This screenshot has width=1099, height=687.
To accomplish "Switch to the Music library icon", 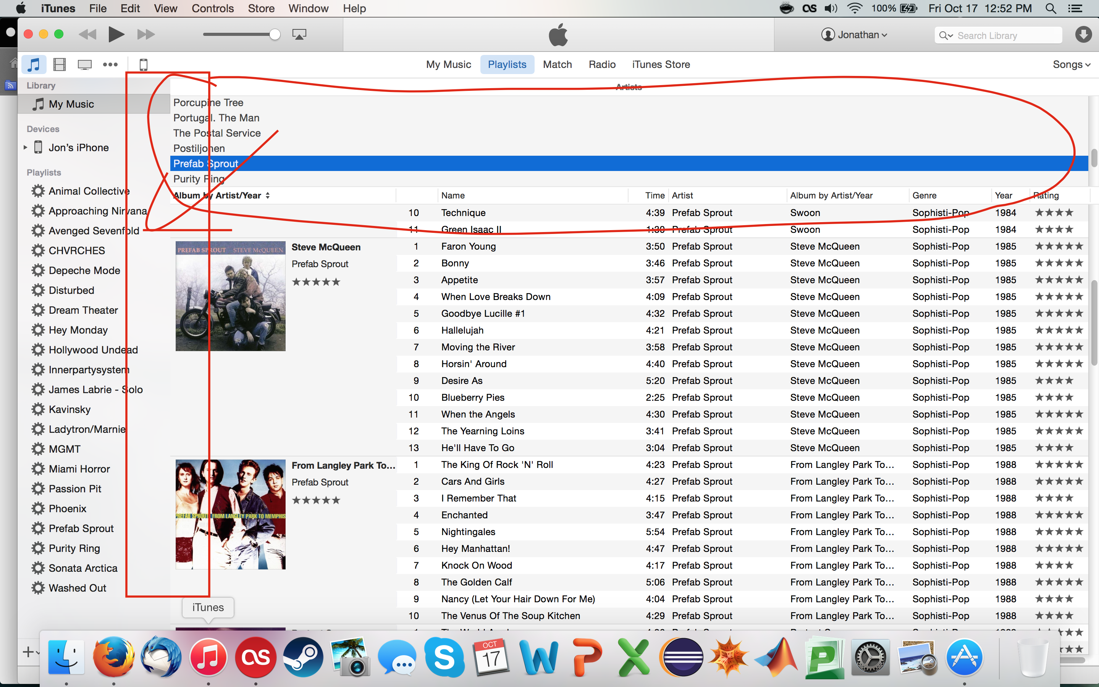I will click(x=34, y=65).
